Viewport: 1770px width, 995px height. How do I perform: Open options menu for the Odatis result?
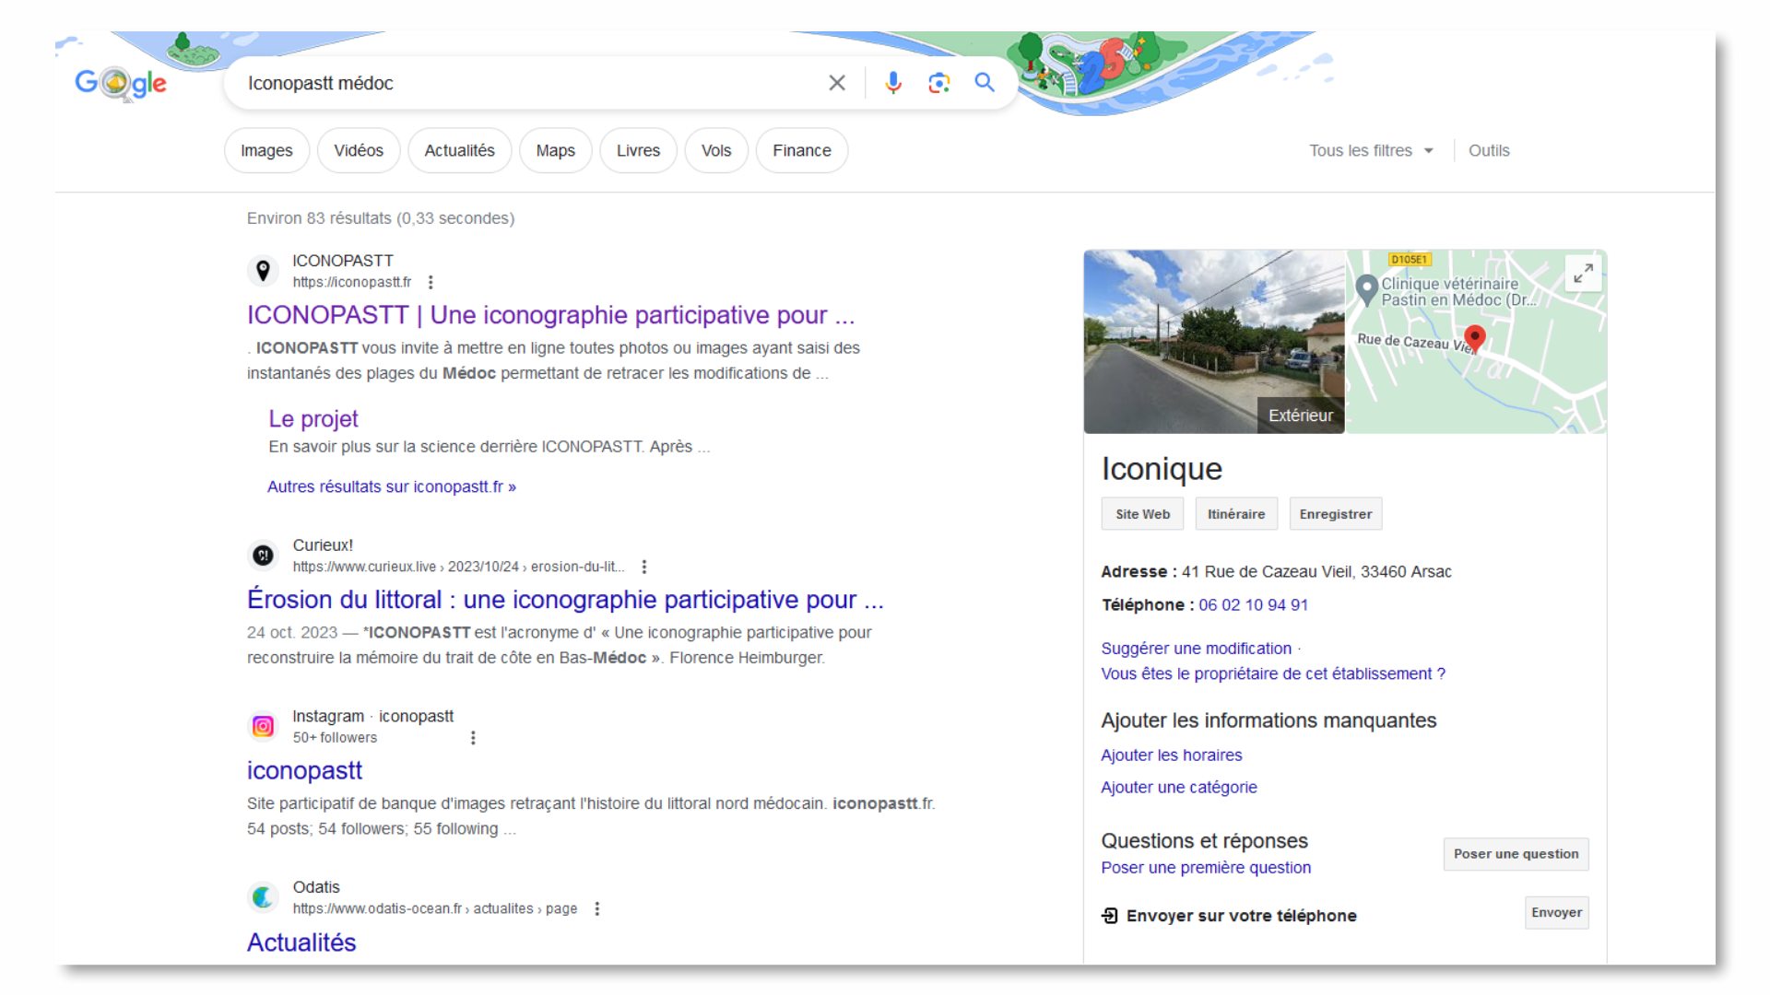click(x=597, y=908)
